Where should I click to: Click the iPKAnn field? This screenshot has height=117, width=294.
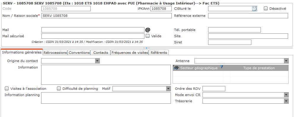(161, 9)
